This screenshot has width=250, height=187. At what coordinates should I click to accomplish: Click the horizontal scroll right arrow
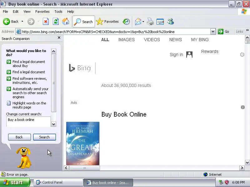[x=242, y=168]
